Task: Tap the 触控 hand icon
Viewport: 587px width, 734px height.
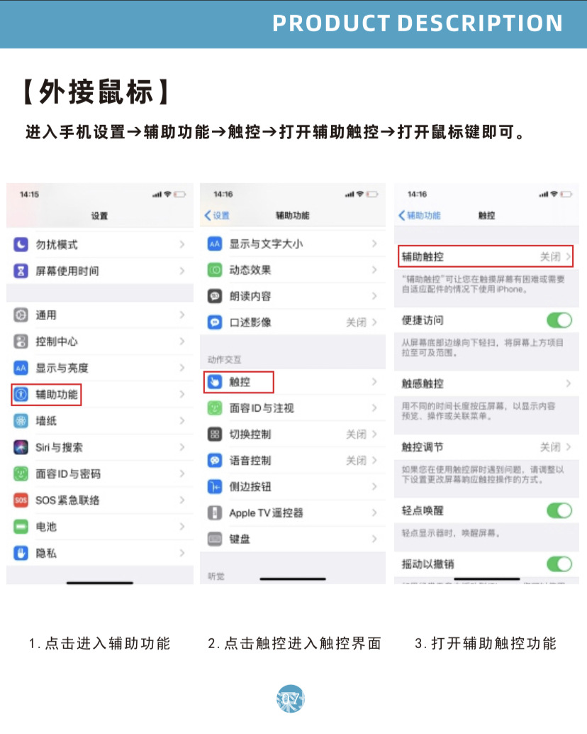Action: coord(215,382)
